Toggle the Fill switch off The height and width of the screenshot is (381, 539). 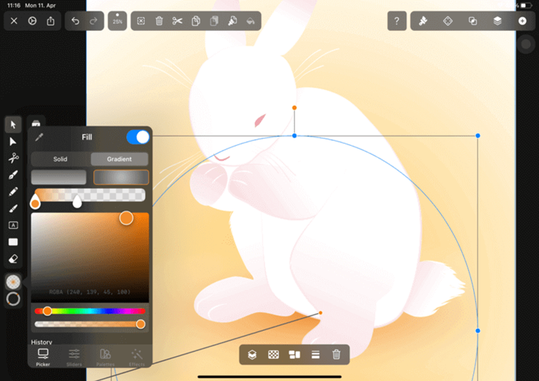click(138, 137)
